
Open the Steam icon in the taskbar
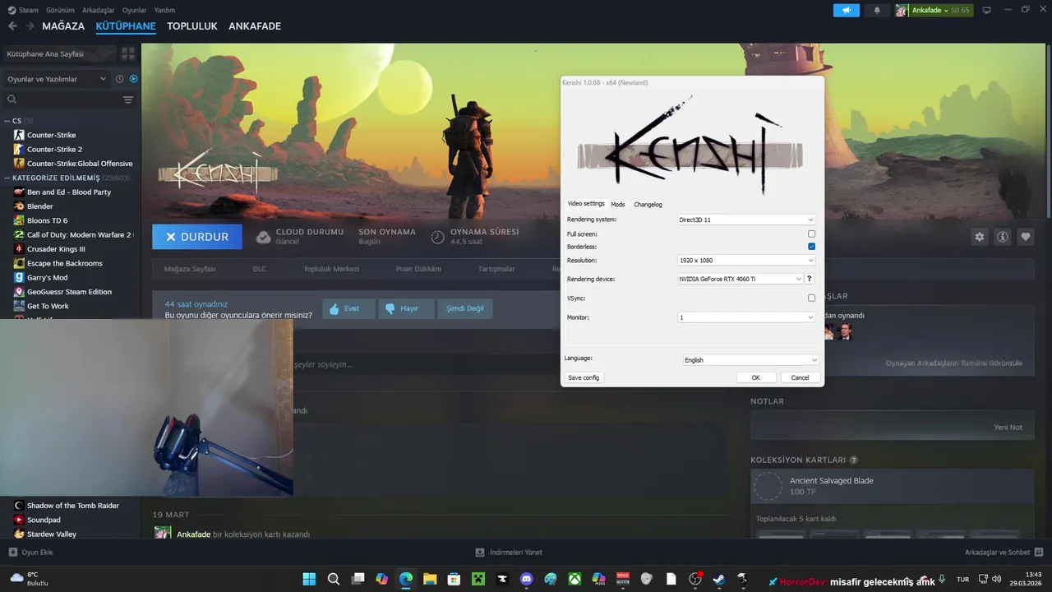719,579
